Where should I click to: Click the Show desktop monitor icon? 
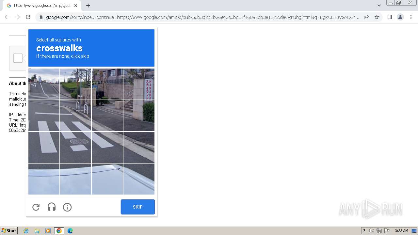pyautogui.click(x=414, y=231)
